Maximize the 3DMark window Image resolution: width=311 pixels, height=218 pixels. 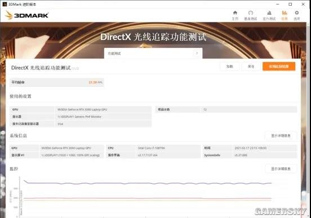[290, 4]
